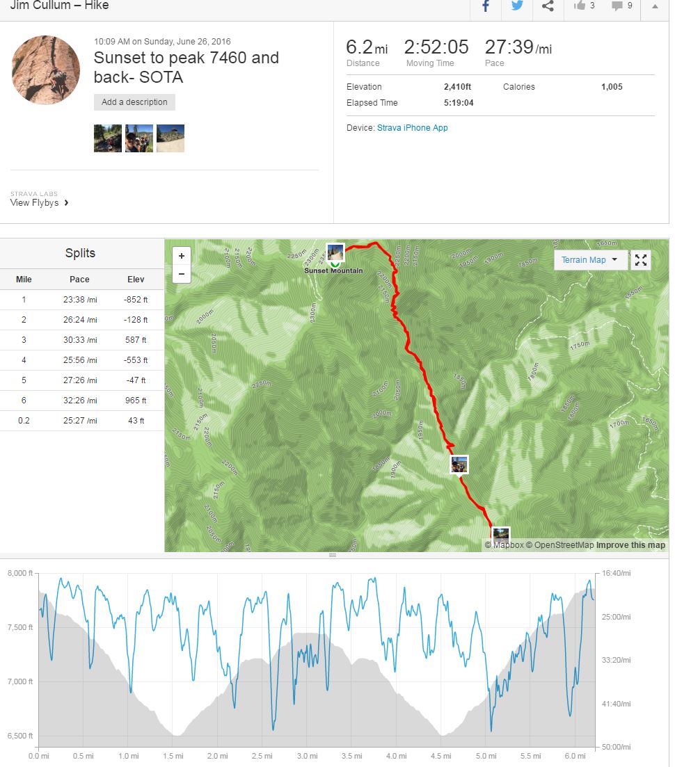The height and width of the screenshot is (767, 675).
Task: Zoom out on the map
Action: coord(181,274)
